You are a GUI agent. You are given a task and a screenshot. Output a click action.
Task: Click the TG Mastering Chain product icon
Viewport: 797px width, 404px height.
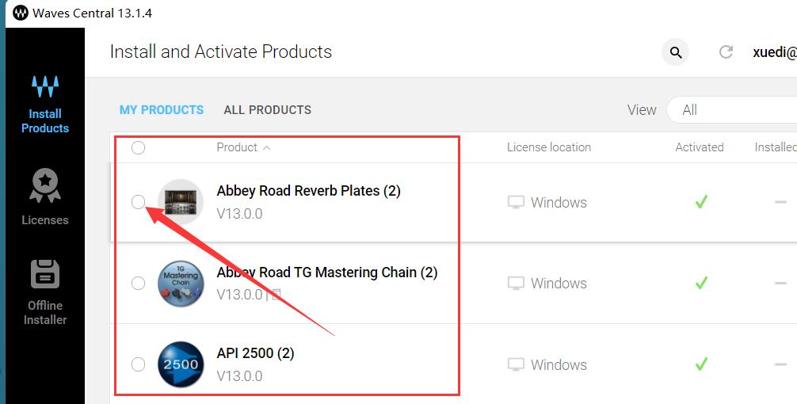click(181, 284)
